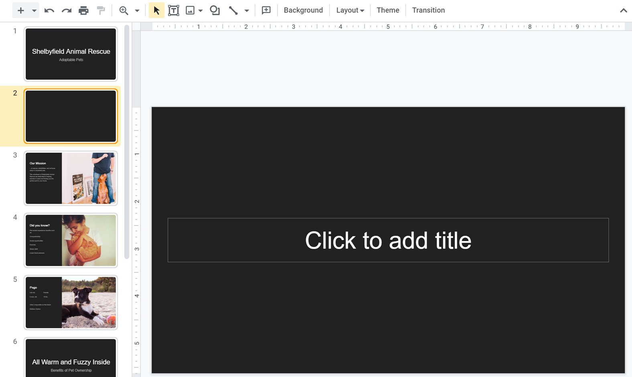
Task: Expand the insert image dropdown arrow
Action: (201, 10)
